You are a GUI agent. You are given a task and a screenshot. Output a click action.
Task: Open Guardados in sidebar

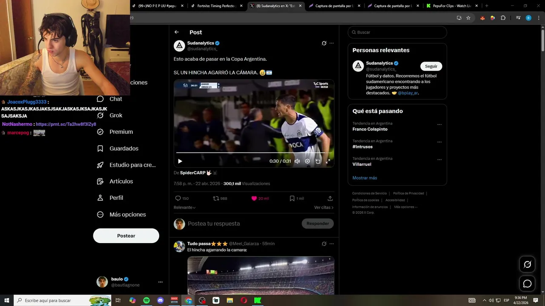(118, 148)
